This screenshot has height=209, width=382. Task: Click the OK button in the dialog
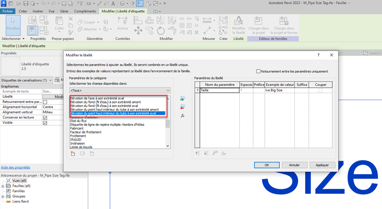point(266,165)
